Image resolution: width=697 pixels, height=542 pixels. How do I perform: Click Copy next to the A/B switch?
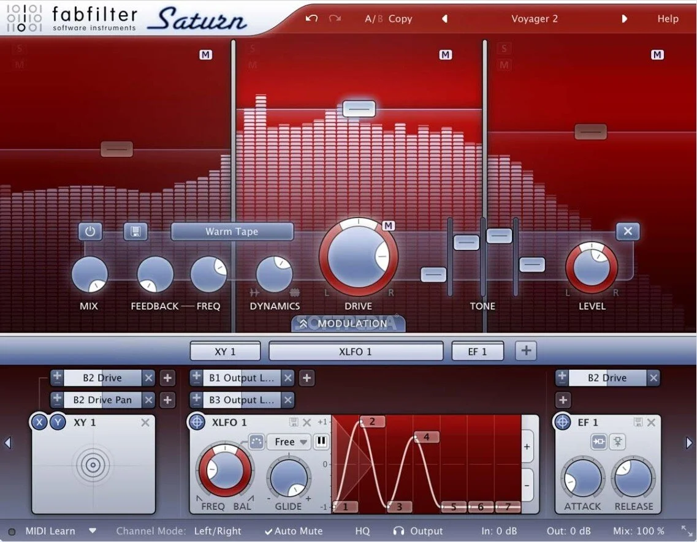pos(400,18)
